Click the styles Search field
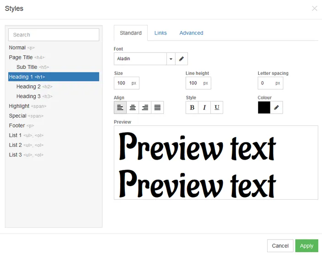322x255 pixels. 54,35
